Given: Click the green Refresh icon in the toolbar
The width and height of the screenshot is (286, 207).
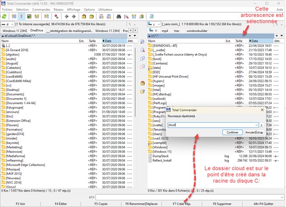Looking at the screenshot, I should tap(4, 16).
